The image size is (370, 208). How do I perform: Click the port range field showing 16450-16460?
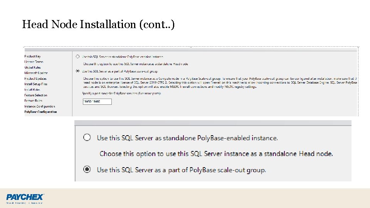pyautogui.click(x=97, y=102)
